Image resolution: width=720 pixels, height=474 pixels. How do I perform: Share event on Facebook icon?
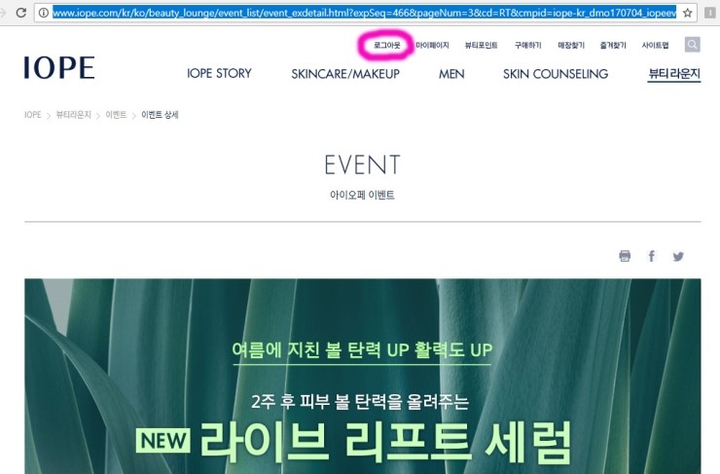tap(651, 256)
